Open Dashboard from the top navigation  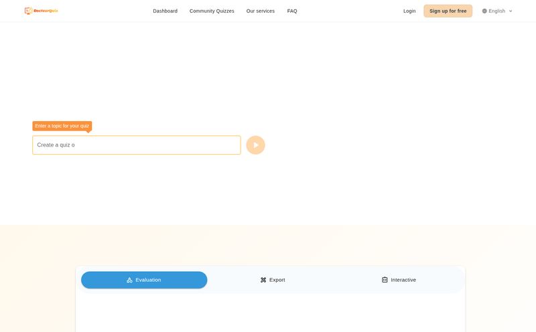click(165, 11)
